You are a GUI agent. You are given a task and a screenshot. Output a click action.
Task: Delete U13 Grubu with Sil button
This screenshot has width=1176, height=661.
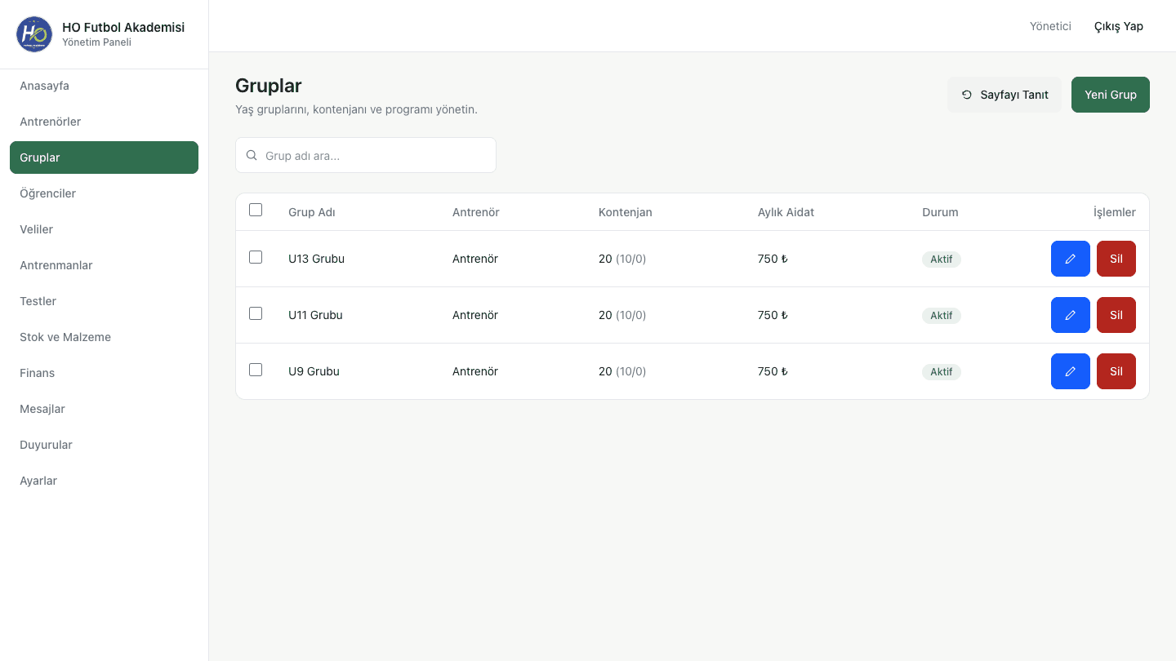click(x=1116, y=259)
